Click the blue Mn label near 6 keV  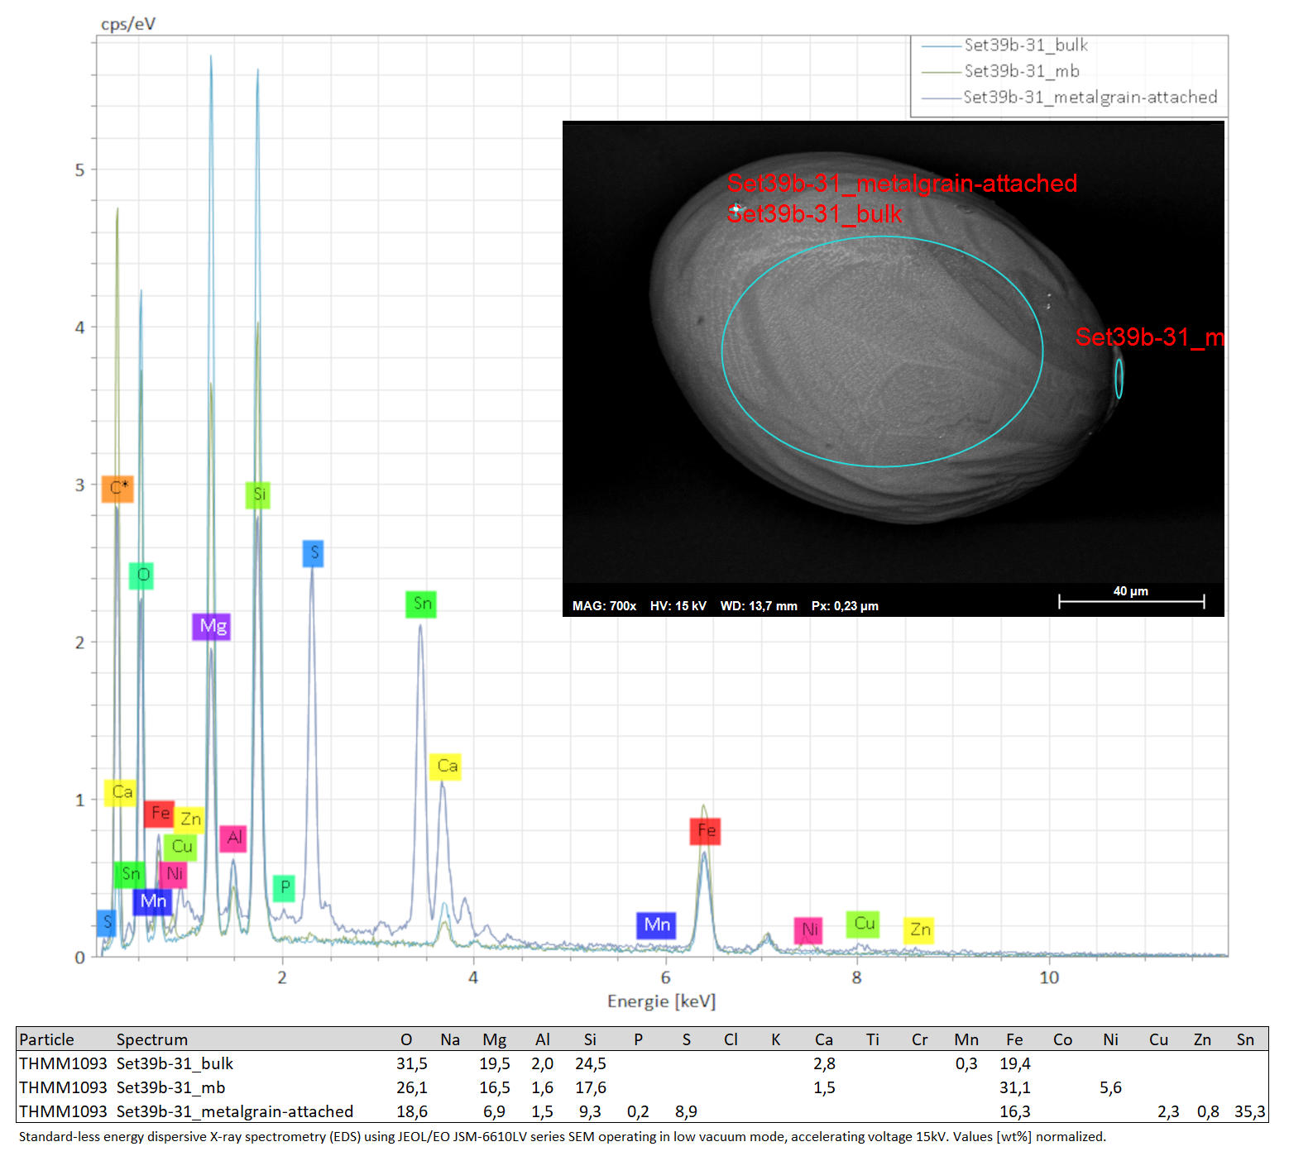pyautogui.click(x=656, y=925)
